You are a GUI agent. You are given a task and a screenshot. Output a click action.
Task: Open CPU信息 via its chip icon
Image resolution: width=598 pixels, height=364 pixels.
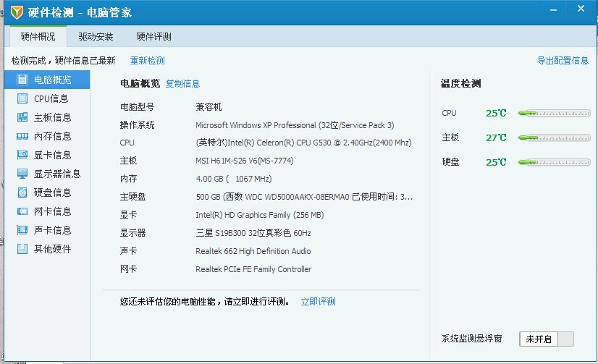tap(22, 98)
